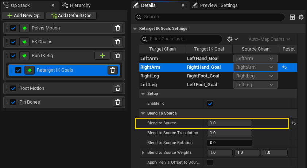Click debug bug icon on Pelvis Motion
307x168 pixels.
pos(24,28)
